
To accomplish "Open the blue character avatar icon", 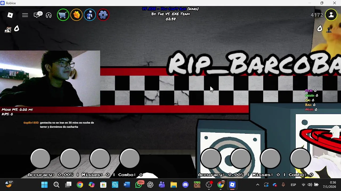I will click(90, 15).
